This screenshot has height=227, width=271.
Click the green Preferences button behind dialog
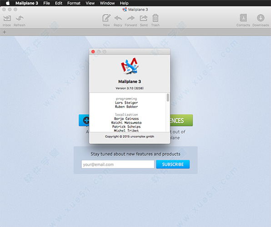[x=181, y=120]
